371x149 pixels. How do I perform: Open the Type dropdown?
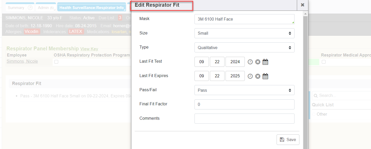pos(244,48)
